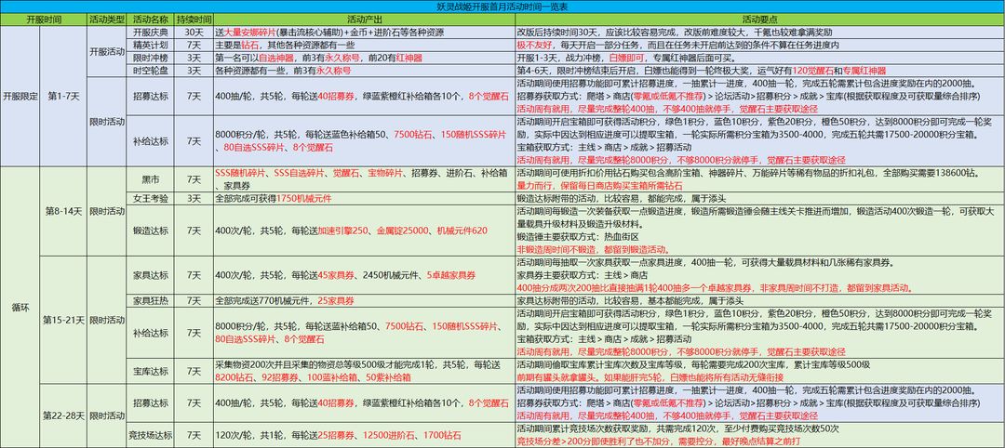1005x448 pixels.
Task: Select the 活动类型 column header
Action: click(106, 20)
